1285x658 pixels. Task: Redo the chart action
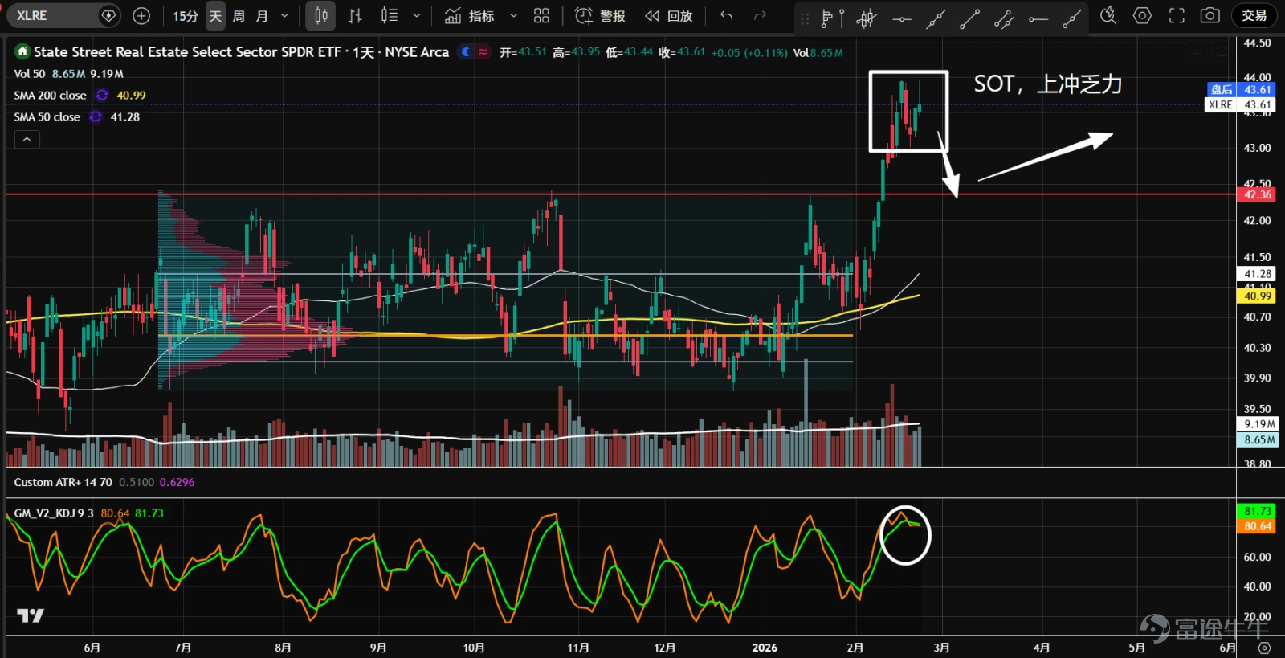(x=760, y=16)
